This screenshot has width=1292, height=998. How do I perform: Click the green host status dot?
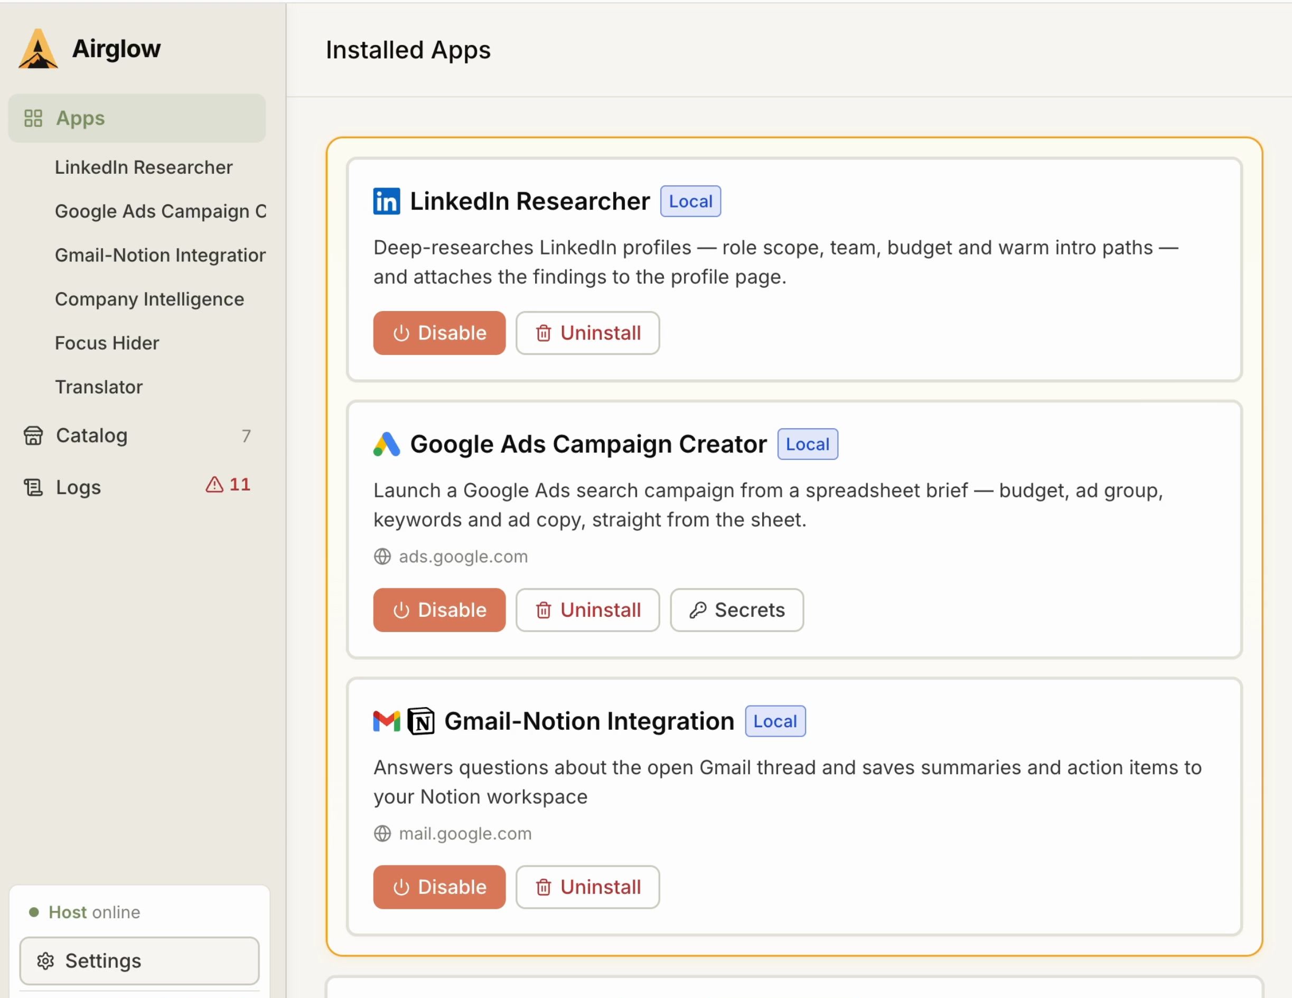(x=34, y=912)
